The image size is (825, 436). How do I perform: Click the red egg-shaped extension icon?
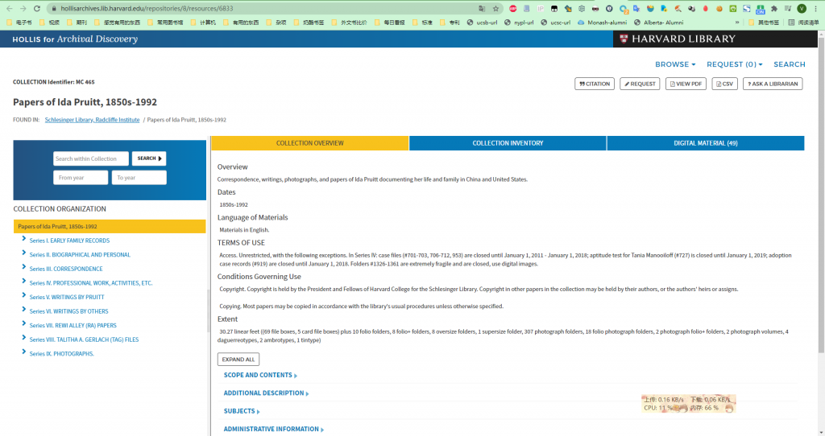(x=706, y=8)
